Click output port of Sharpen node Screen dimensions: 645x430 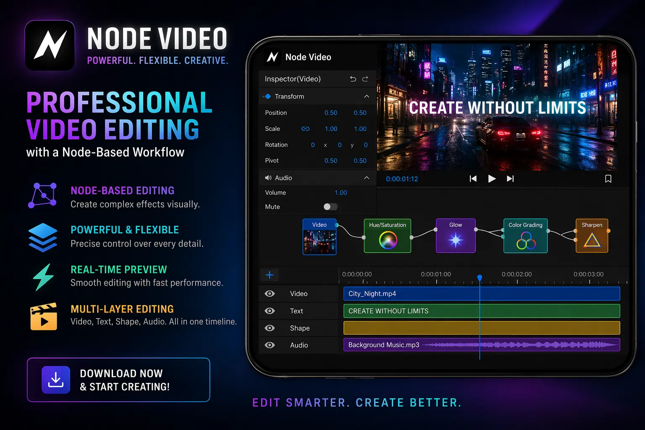(608, 231)
